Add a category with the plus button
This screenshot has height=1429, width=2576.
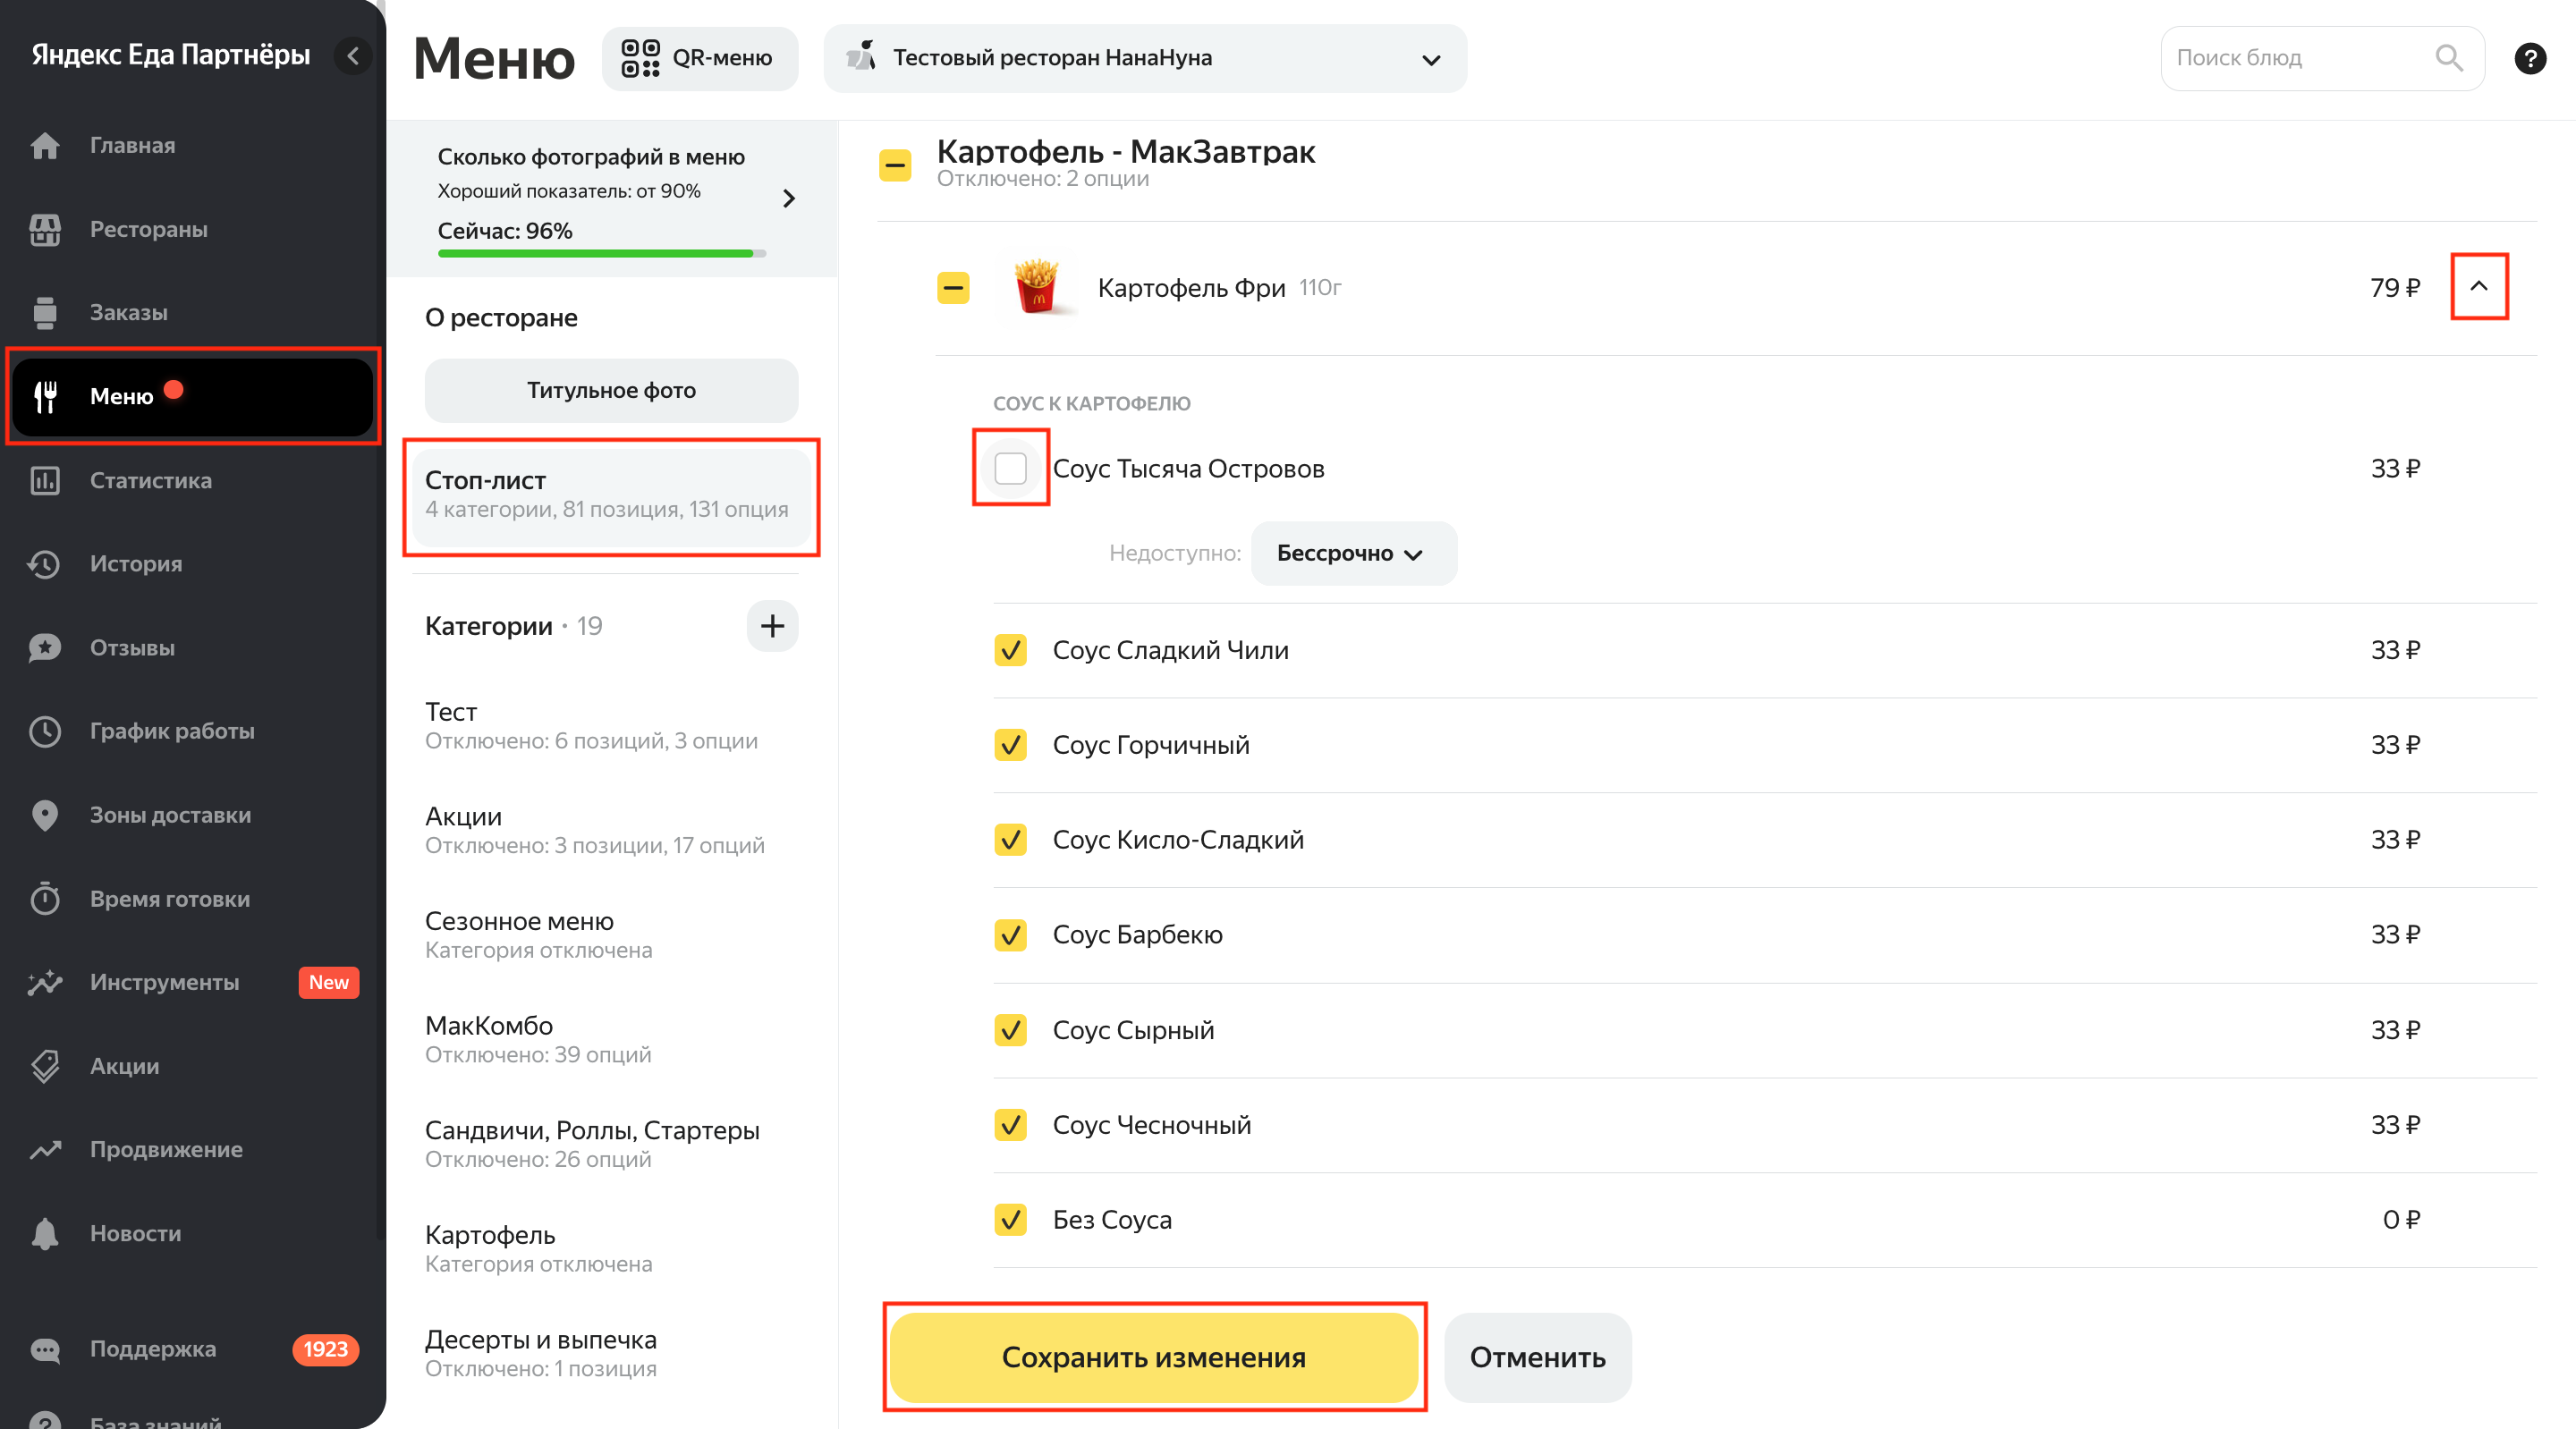pos(772,627)
